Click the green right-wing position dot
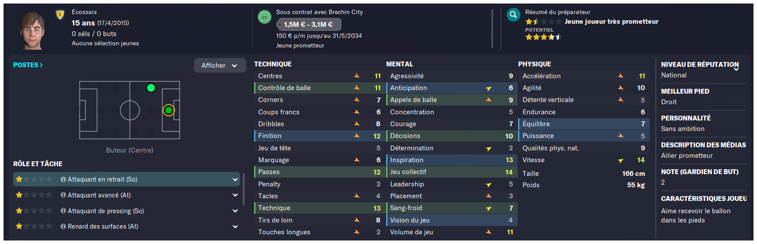This screenshot has height=244, width=757. 151,88
